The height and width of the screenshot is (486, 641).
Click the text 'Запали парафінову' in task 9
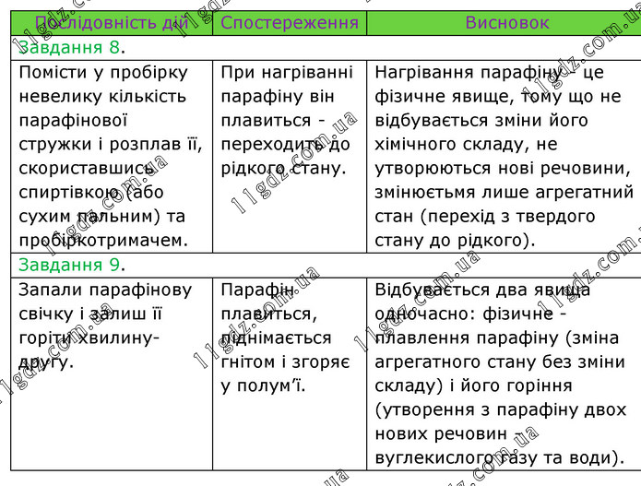click(105, 290)
